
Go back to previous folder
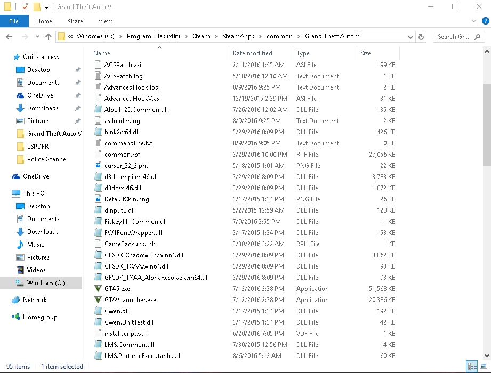(x=9, y=37)
